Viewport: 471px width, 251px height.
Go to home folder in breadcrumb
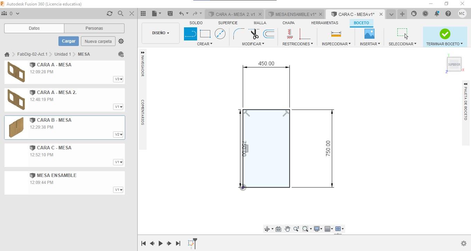[7, 54]
